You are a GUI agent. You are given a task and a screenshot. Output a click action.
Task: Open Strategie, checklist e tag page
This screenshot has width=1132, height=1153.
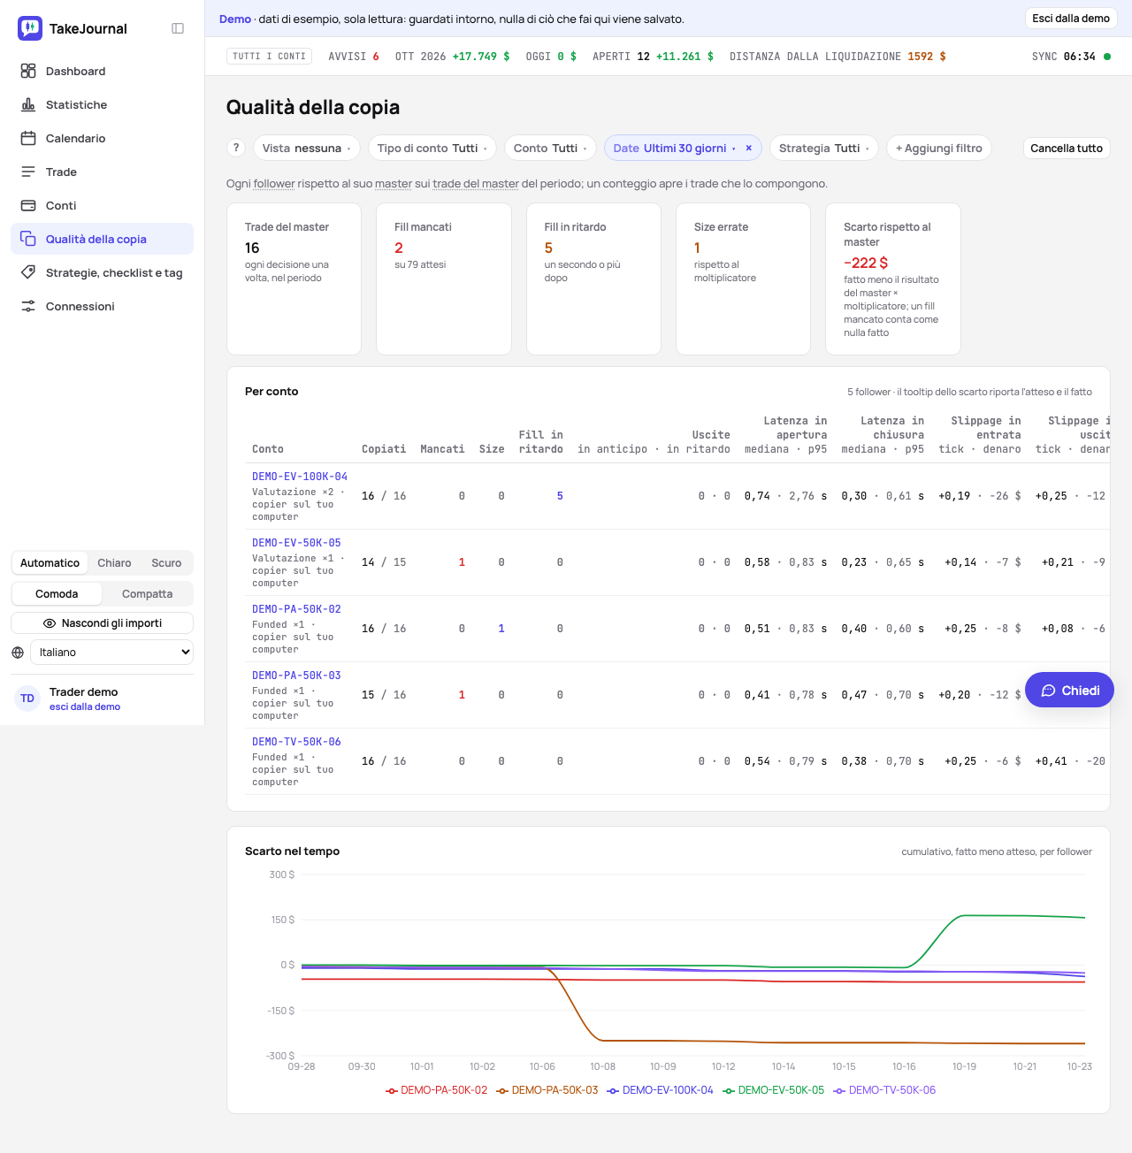pos(103,272)
